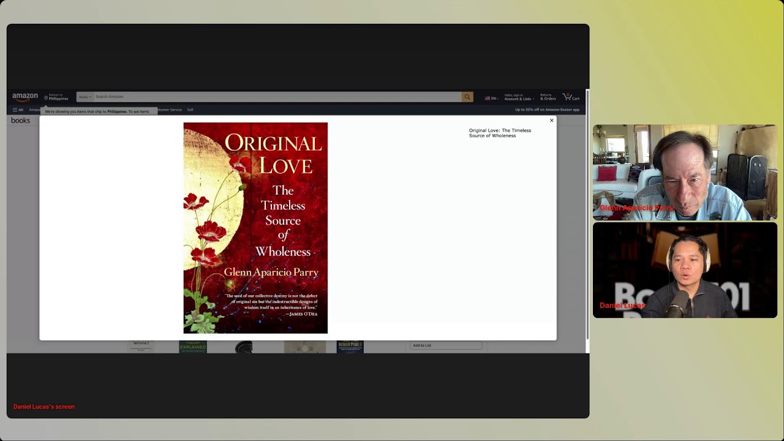Open Sell link in nav bar
Image resolution: width=784 pixels, height=441 pixels.
190,110
